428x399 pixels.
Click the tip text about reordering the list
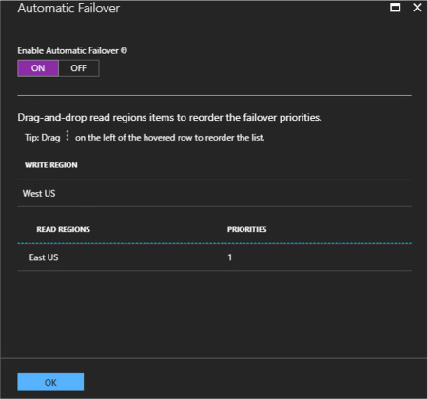(170, 138)
